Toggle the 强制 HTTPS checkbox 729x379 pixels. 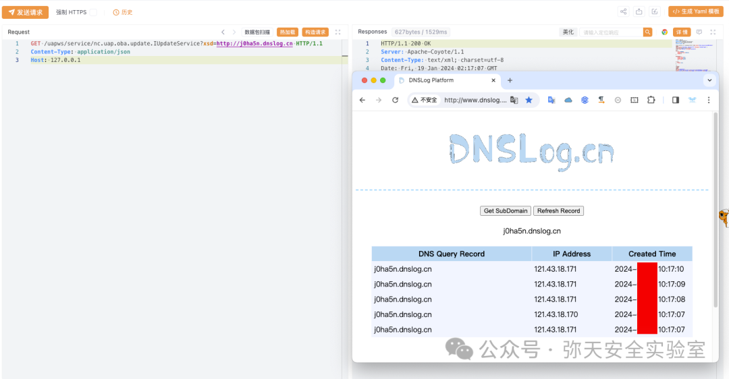pyautogui.click(x=93, y=13)
